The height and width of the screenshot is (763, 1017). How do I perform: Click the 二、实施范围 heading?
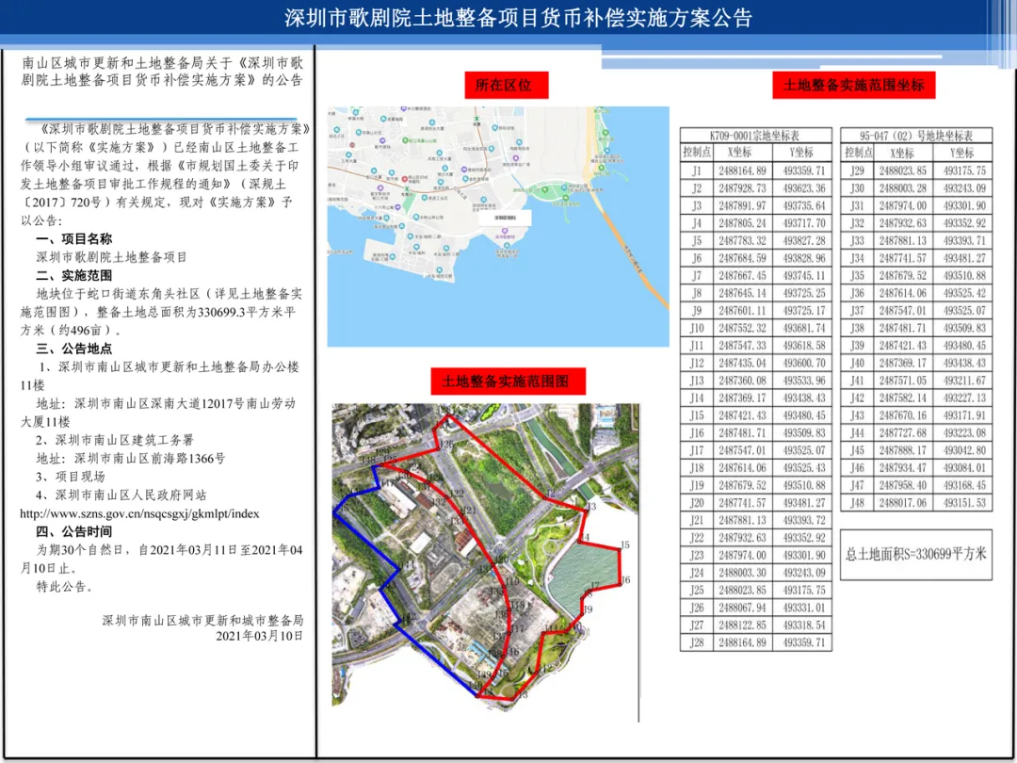point(73,276)
